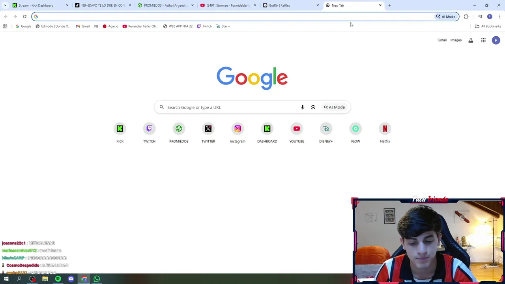Open the Gmail link at top right

[x=442, y=40]
